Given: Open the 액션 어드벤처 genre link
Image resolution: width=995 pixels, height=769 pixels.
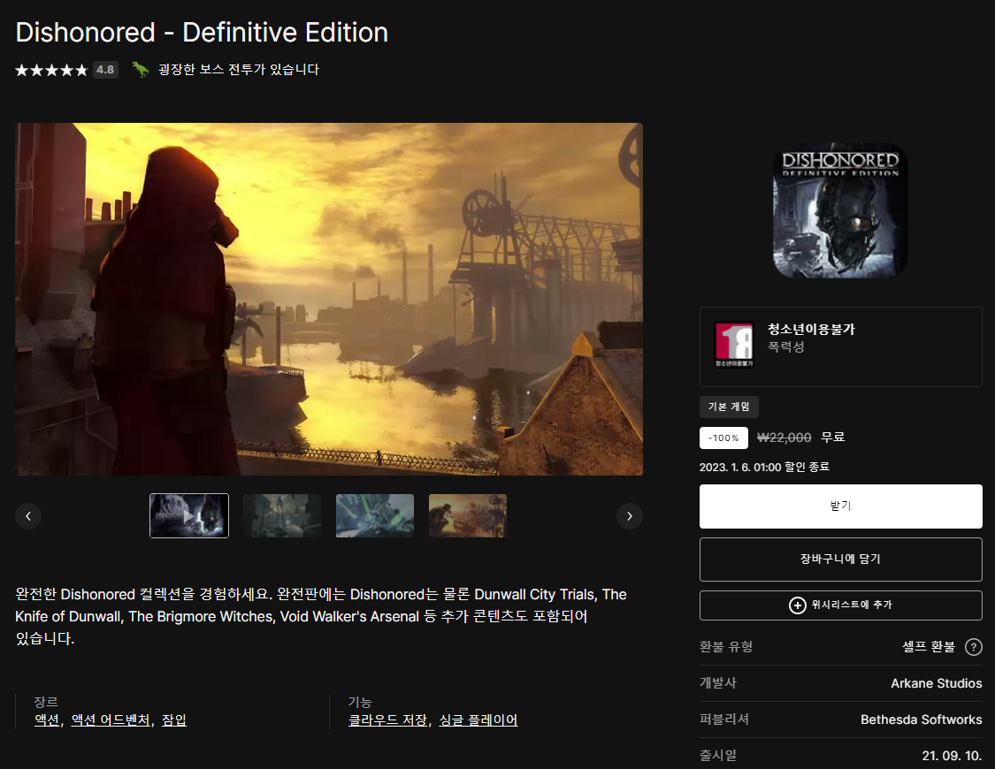Looking at the screenshot, I should [x=111, y=720].
